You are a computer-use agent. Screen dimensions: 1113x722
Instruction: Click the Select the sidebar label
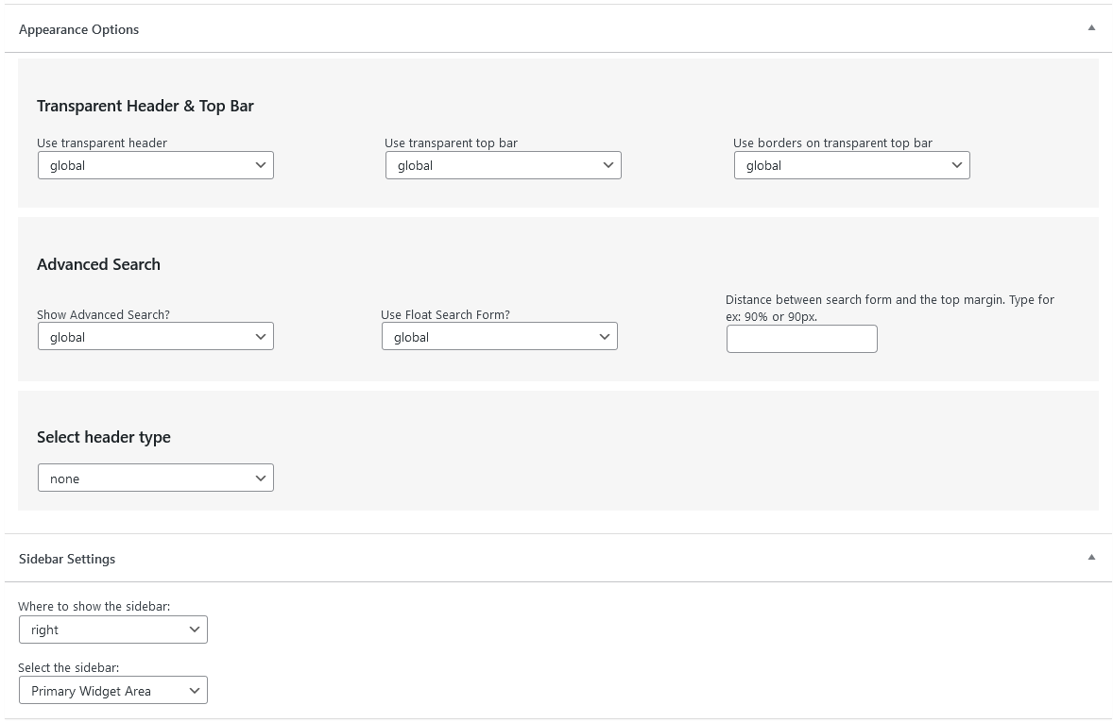click(69, 667)
